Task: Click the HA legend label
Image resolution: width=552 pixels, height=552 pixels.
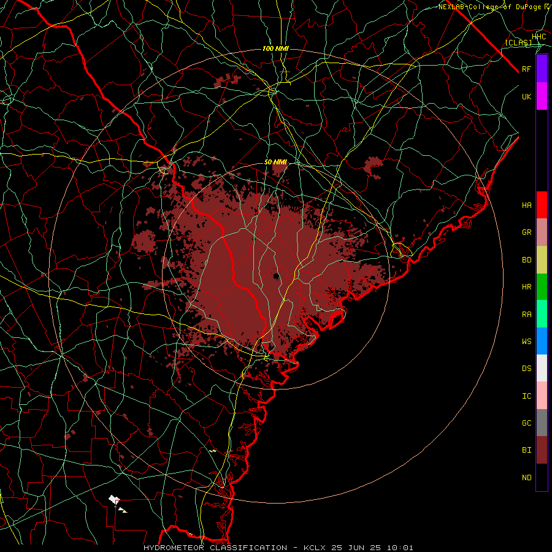Action: click(527, 205)
